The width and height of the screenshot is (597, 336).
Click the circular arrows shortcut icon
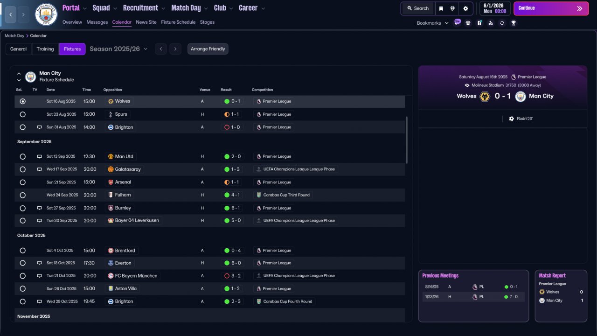(502, 23)
